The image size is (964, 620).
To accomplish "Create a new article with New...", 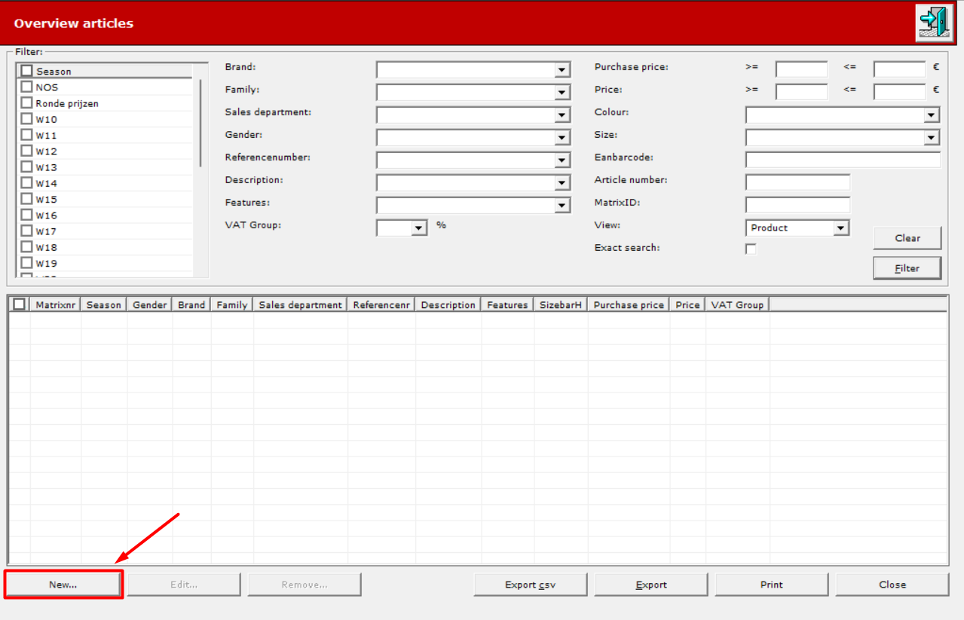I will [63, 585].
